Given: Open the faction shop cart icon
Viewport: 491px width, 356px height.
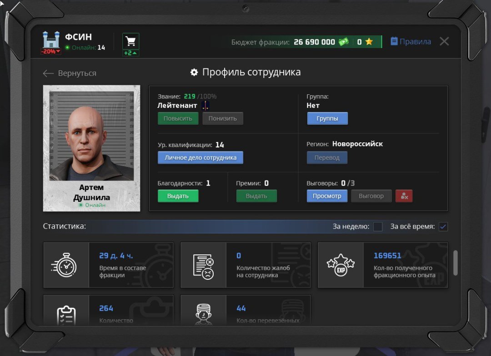Looking at the screenshot, I should [131, 42].
